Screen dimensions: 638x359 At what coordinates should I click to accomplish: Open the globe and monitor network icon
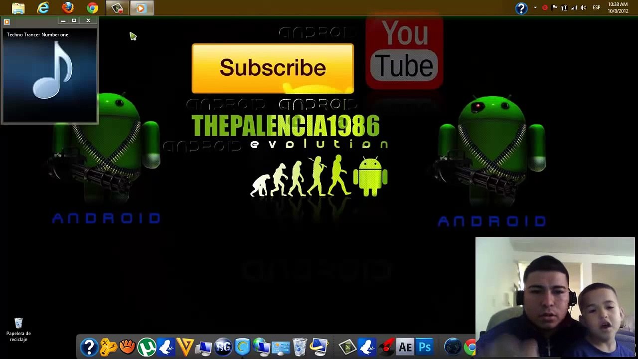pos(261,347)
